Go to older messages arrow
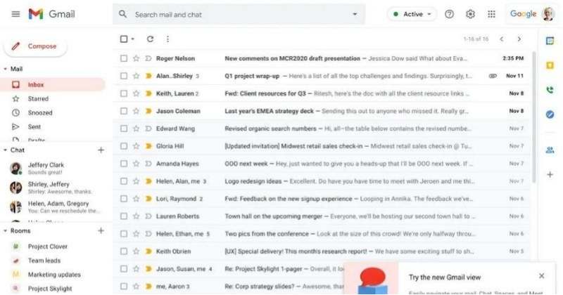 click(519, 39)
